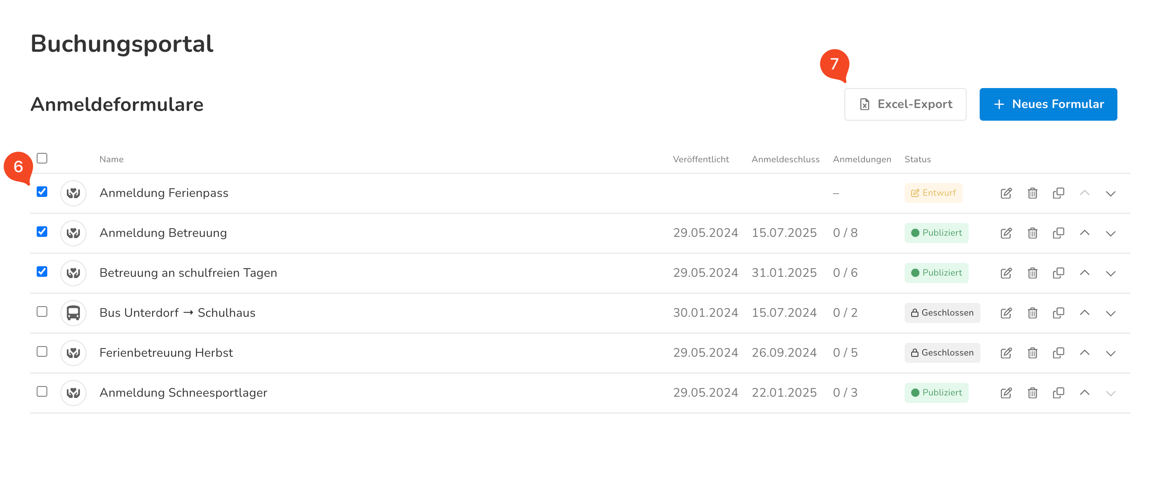
Task: Check the Ferienbetreuung Herbst checkbox
Action: point(42,352)
